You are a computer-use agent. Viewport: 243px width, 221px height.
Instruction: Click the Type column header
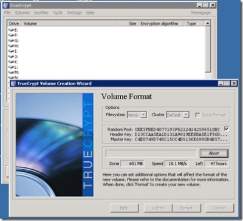[x=194, y=24]
